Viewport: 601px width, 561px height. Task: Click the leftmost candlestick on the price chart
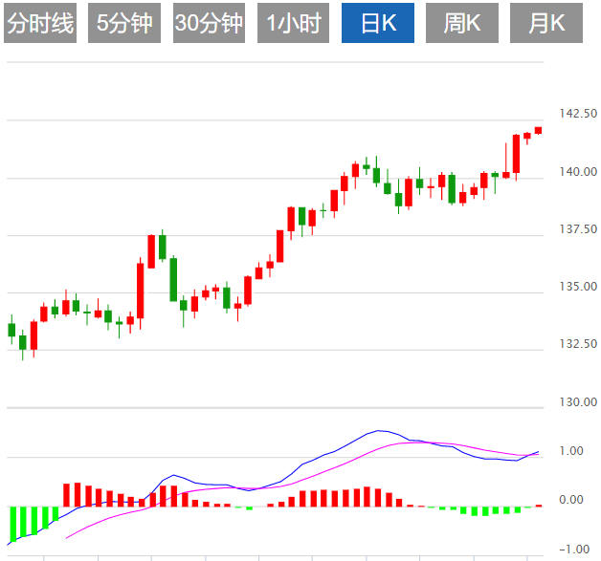[x=11, y=330]
